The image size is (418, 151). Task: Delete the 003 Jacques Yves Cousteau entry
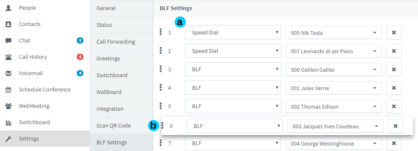(x=396, y=126)
